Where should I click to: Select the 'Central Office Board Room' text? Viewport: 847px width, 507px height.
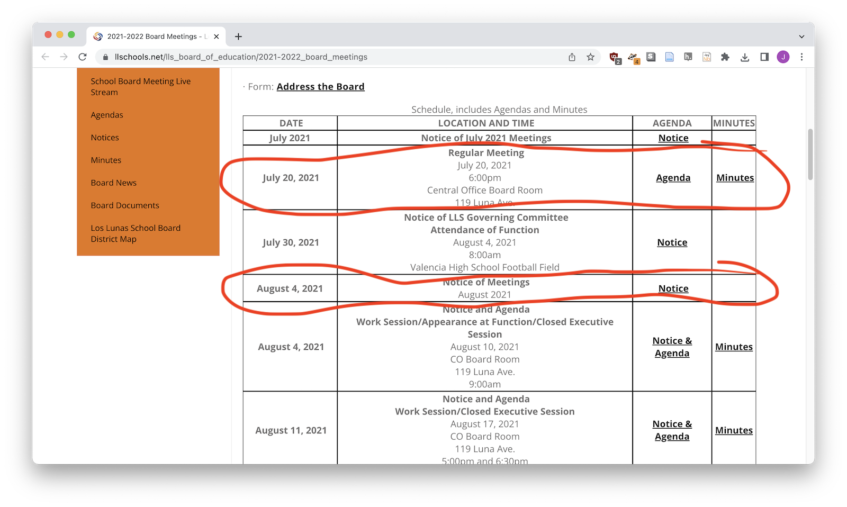485,191
